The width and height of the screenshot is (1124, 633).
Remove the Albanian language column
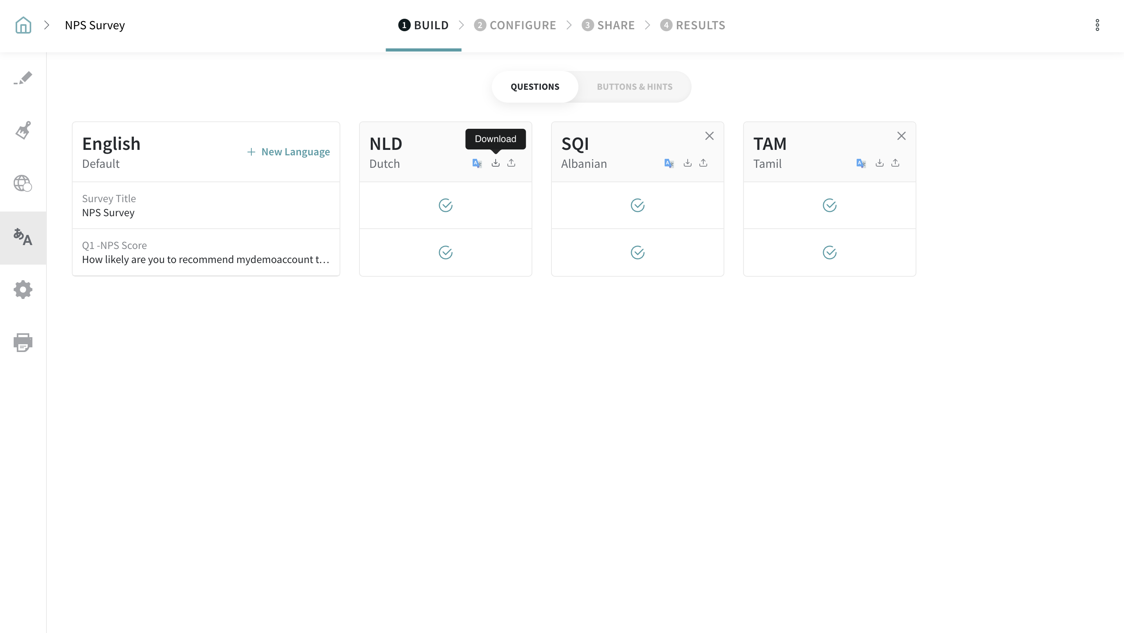pyautogui.click(x=709, y=136)
